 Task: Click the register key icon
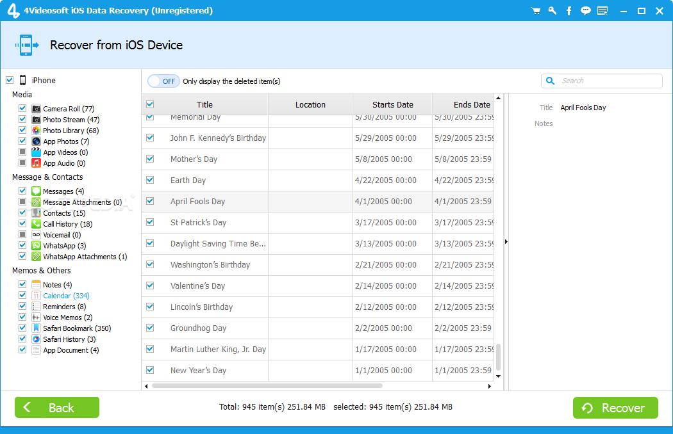coord(553,11)
